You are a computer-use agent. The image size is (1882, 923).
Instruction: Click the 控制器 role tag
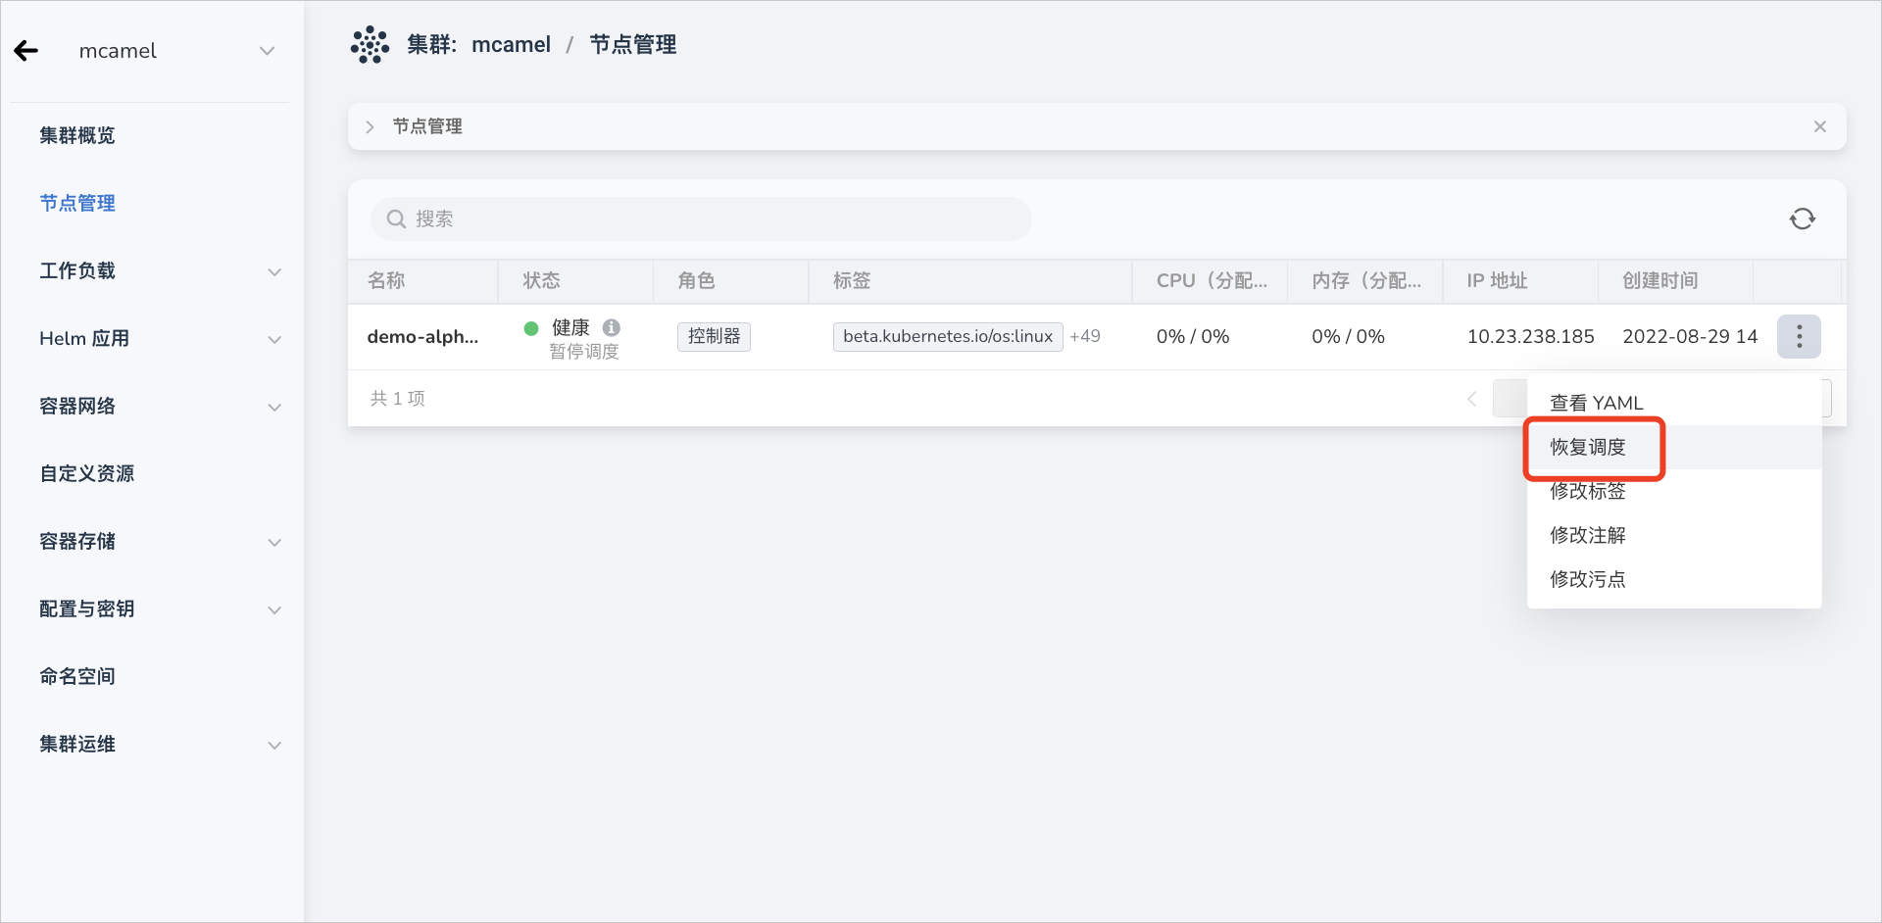(x=714, y=336)
